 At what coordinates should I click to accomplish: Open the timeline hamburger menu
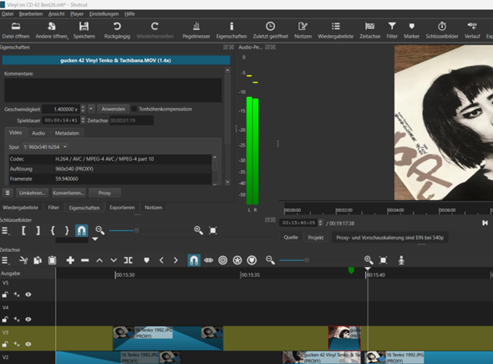(5, 260)
